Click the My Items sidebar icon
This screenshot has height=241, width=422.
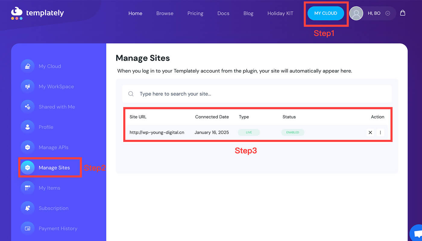tap(27, 188)
